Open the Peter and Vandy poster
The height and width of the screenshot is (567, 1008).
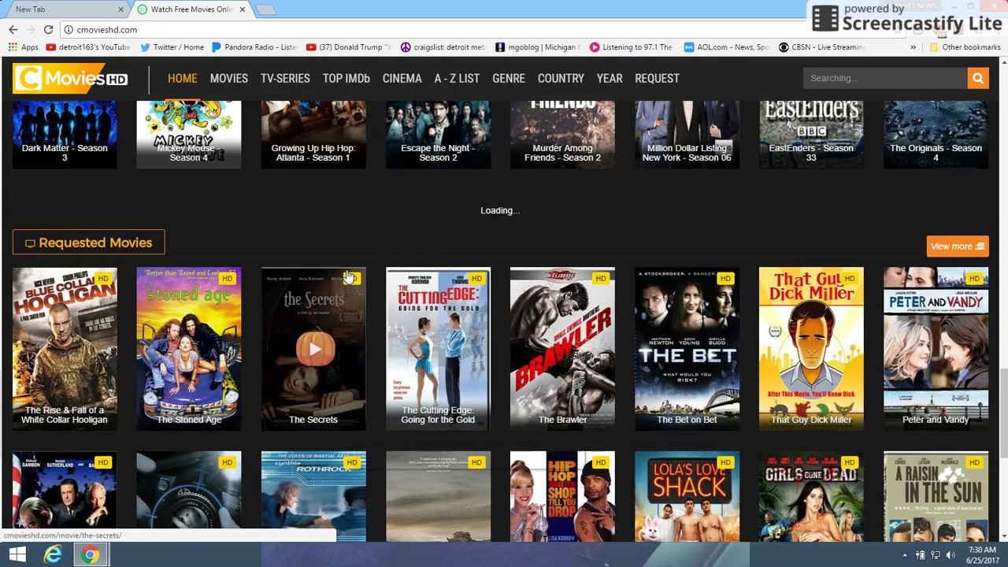click(936, 349)
